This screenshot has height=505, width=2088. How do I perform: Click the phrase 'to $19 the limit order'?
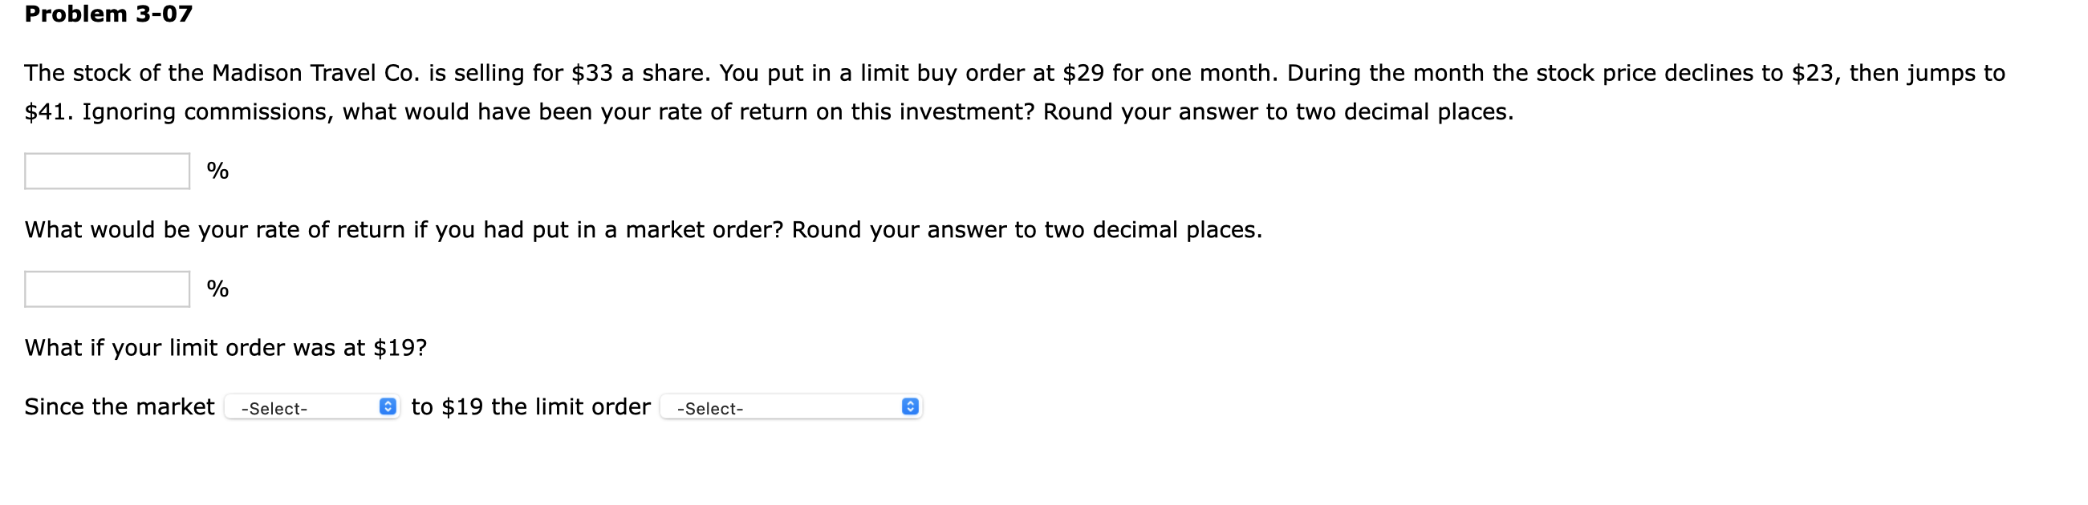pos(531,406)
